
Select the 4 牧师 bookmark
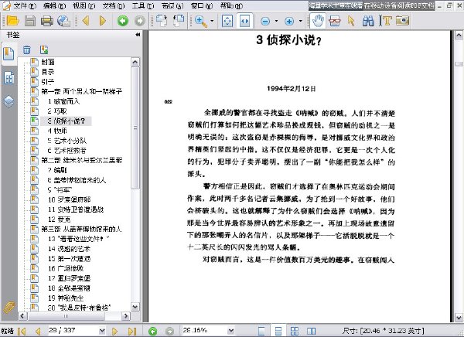tap(57, 131)
